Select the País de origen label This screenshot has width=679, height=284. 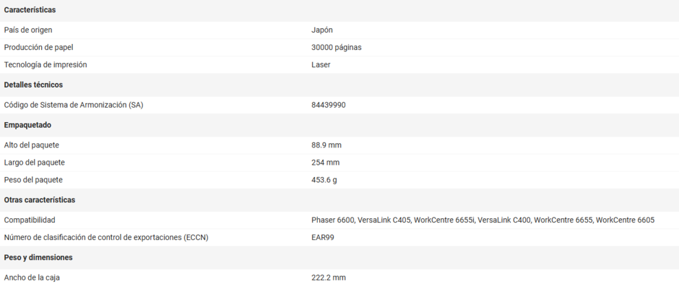click(x=28, y=30)
